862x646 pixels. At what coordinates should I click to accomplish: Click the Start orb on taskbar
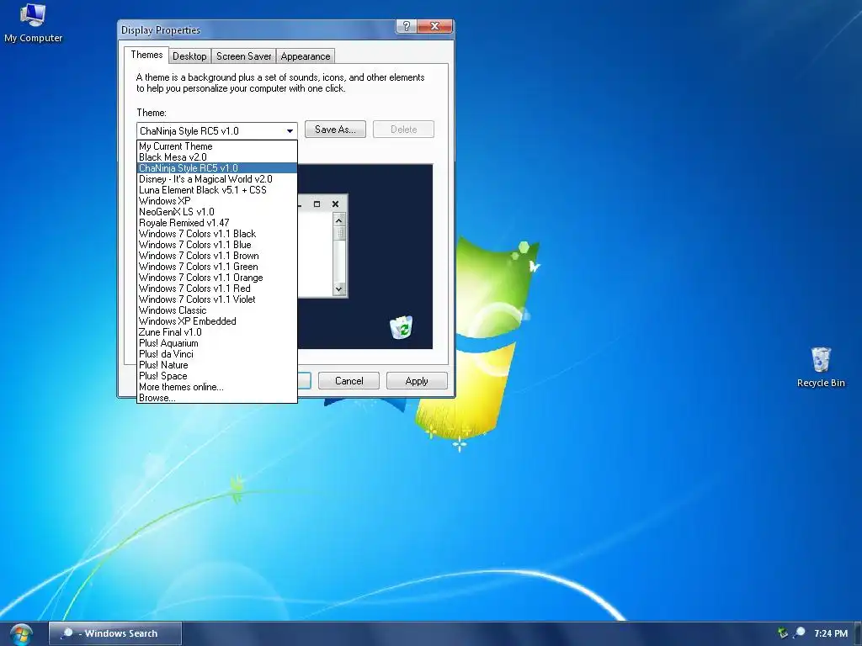click(20, 634)
